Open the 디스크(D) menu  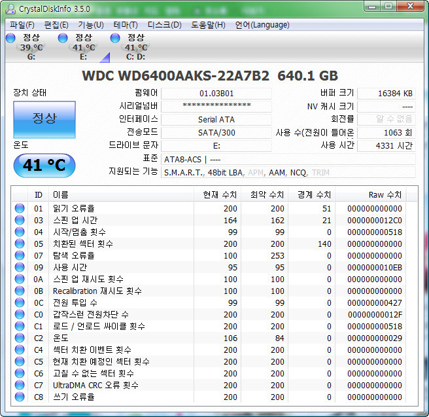click(164, 25)
